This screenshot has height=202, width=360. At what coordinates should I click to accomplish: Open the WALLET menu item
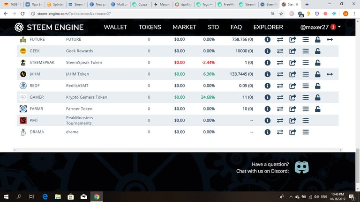(x=115, y=27)
